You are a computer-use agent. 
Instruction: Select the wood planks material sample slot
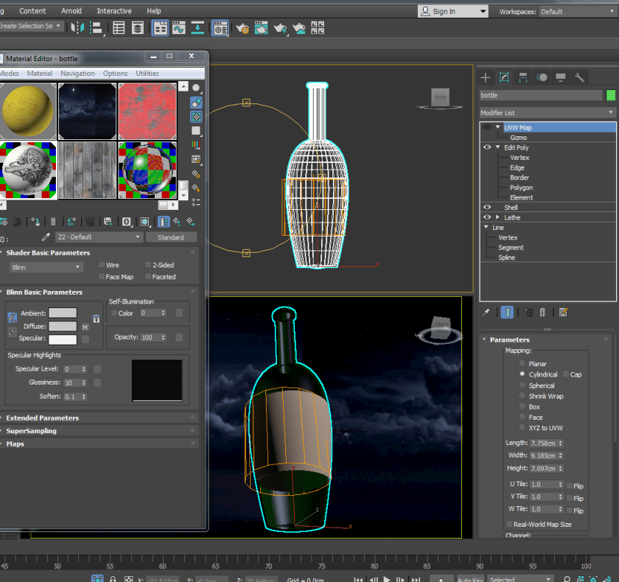coord(88,170)
